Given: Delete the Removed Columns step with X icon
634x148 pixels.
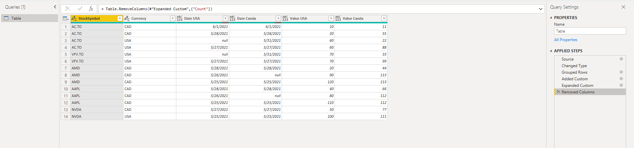Looking at the screenshot, I should tap(558, 92).
